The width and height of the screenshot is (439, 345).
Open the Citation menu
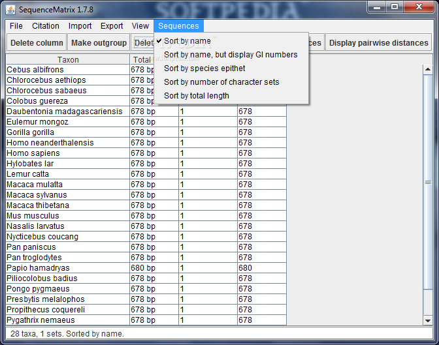point(45,26)
